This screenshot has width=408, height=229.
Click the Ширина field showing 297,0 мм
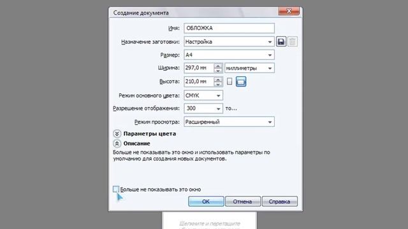pos(199,68)
